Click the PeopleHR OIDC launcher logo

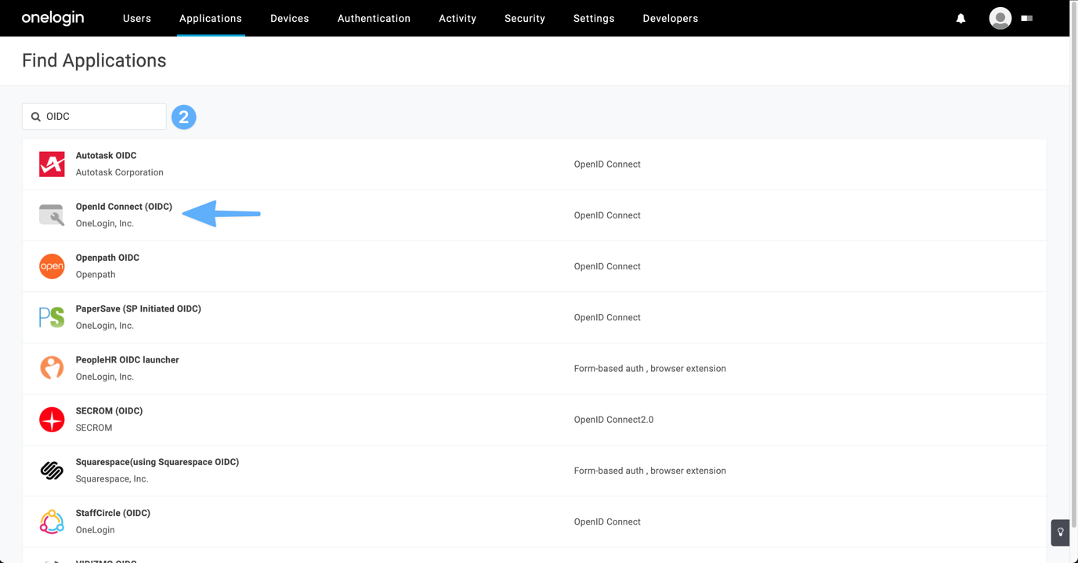tap(52, 368)
